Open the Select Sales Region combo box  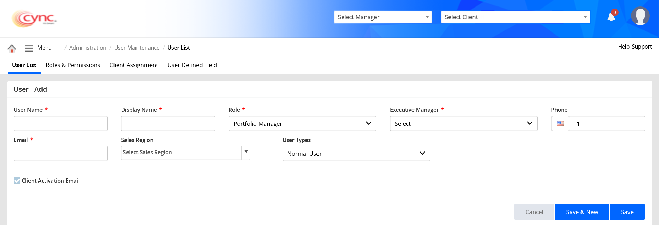(x=185, y=153)
